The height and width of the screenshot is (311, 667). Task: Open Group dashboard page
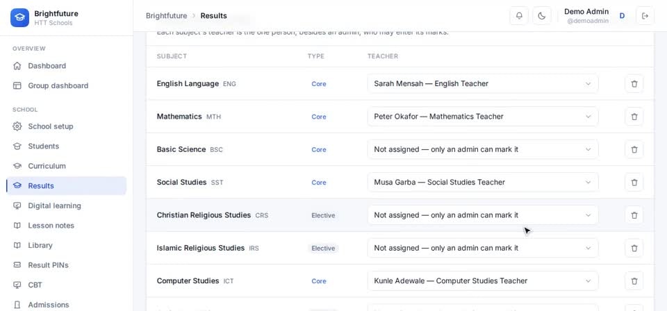[67, 85]
